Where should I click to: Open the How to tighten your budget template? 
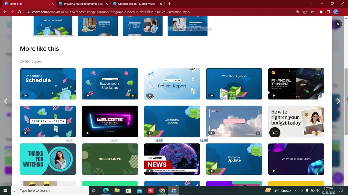(296, 121)
